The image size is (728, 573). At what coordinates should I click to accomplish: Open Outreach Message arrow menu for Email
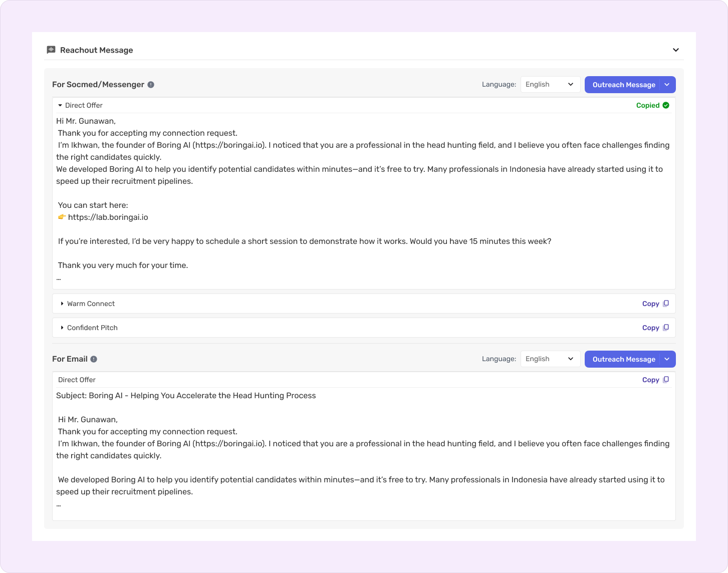[667, 359]
